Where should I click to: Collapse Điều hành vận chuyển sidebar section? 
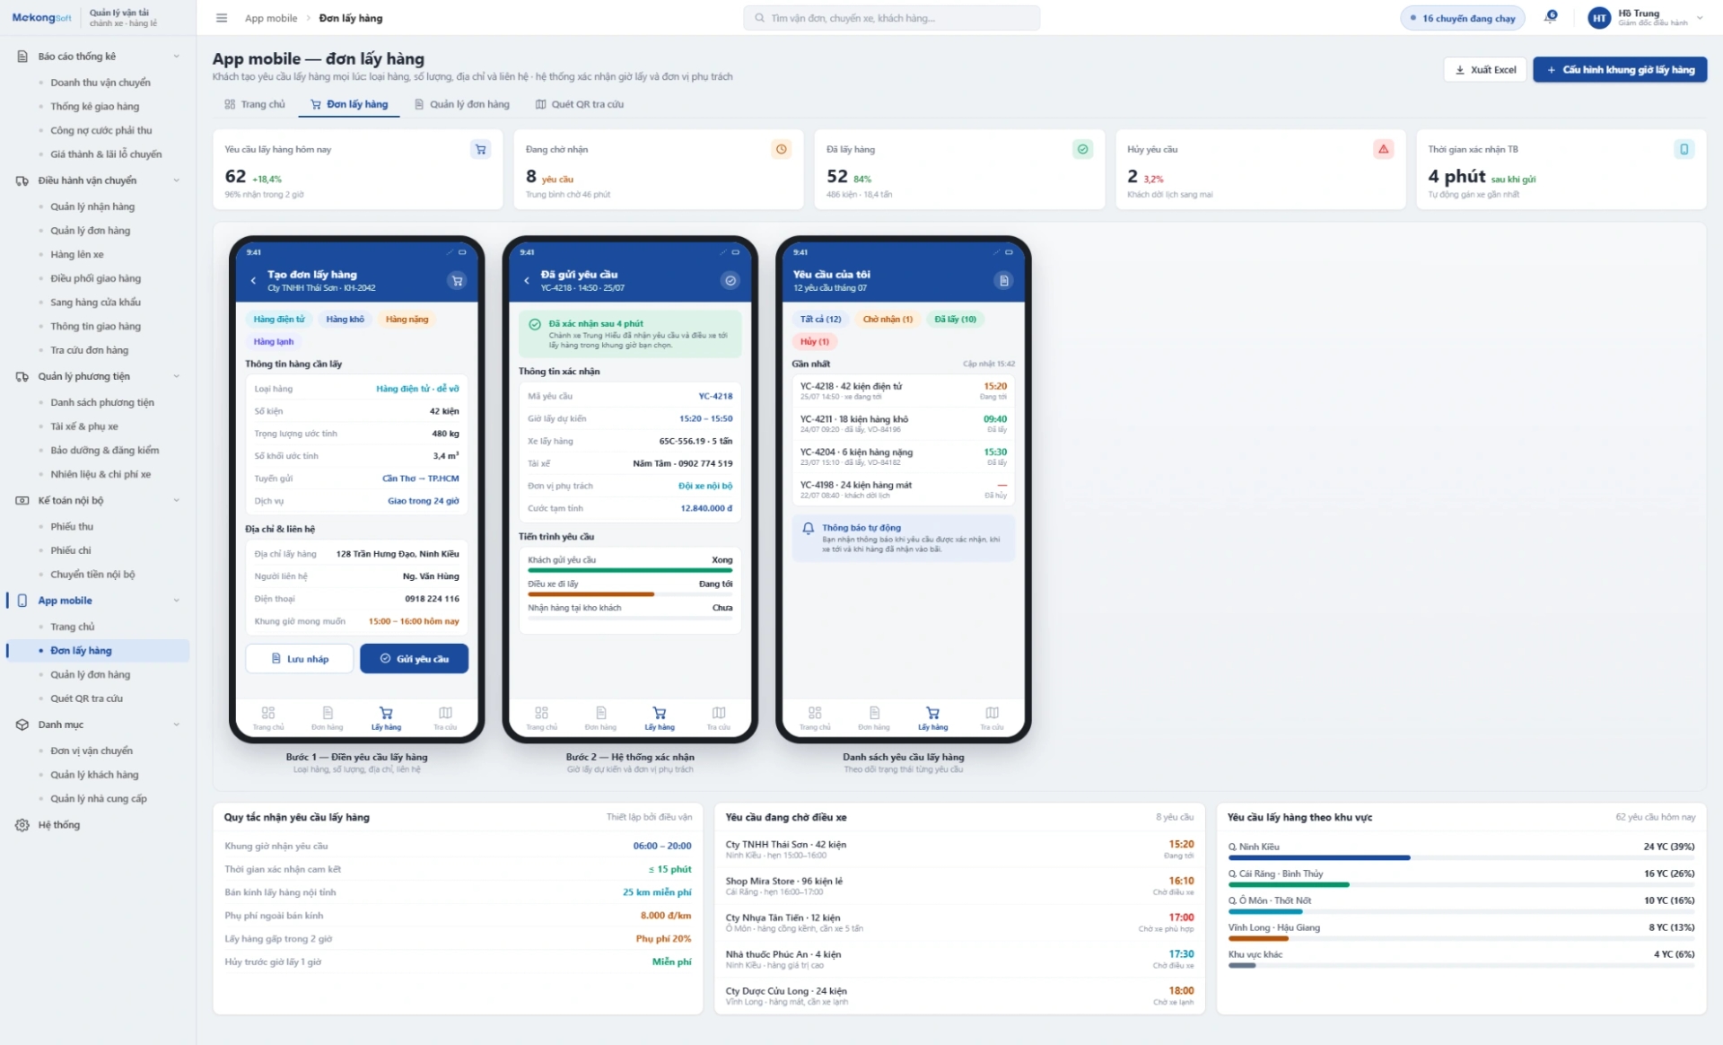click(176, 180)
